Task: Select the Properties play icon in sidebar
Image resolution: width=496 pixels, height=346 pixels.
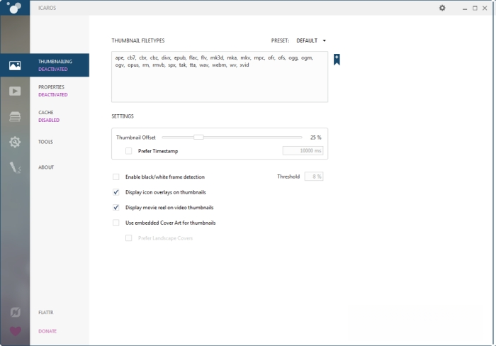Action: 15,91
